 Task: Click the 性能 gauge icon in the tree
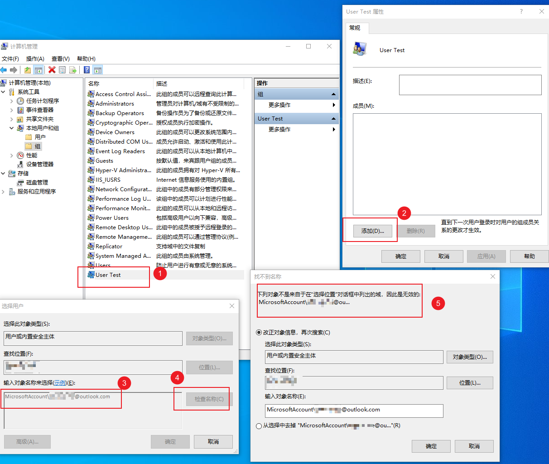click(x=20, y=155)
